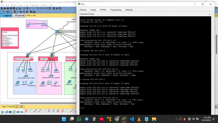Screen dimensions: 218x123
Task: Click the HQ multilayer switch on canvas
Action: pos(57,32)
